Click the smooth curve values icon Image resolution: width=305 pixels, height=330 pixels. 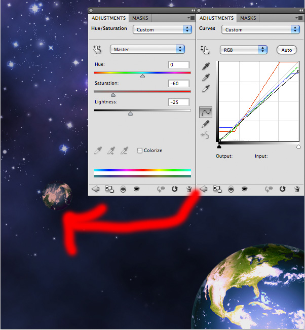pyautogui.click(x=205, y=135)
